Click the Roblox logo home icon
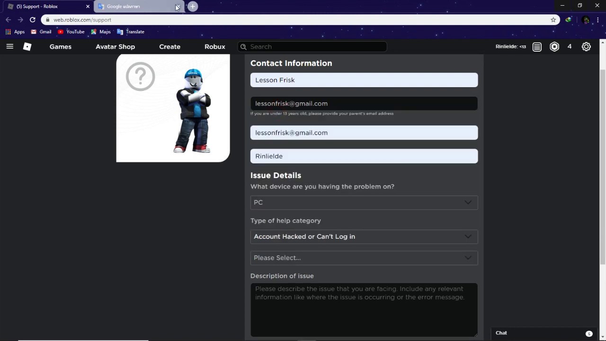Image resolution: width=606 pixels, height=341 pixels. [x=27, y=46]
